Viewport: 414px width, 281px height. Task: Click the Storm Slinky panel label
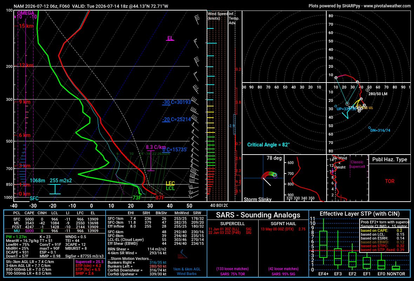point(258,199)
